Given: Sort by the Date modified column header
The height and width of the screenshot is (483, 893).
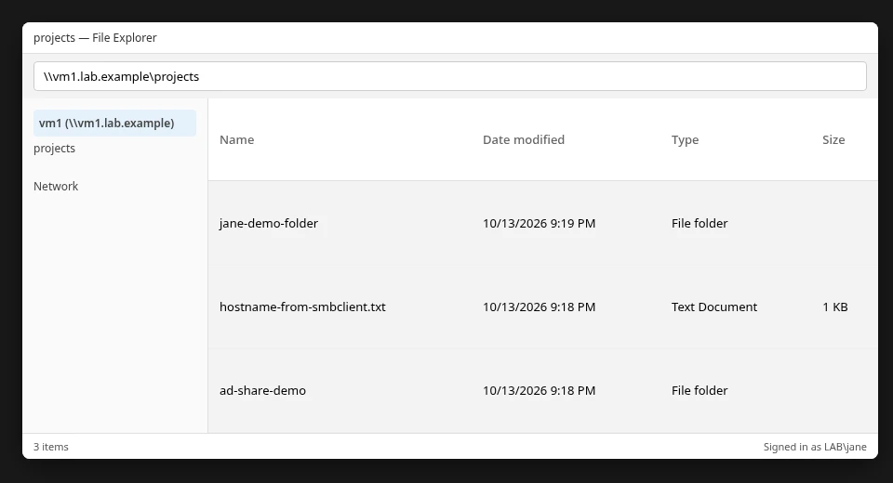Looking at the screenshot, I should (524, 139).
